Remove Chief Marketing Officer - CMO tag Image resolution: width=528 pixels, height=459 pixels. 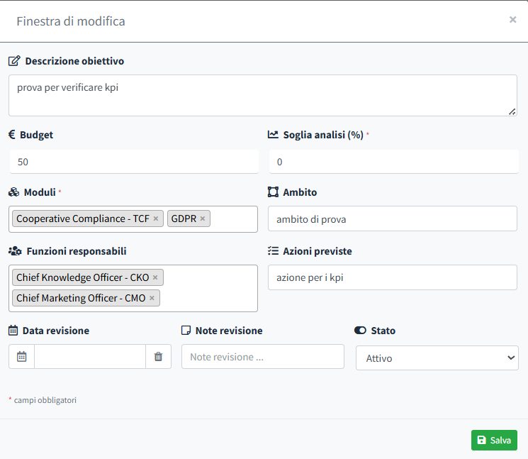click(152, 298)
